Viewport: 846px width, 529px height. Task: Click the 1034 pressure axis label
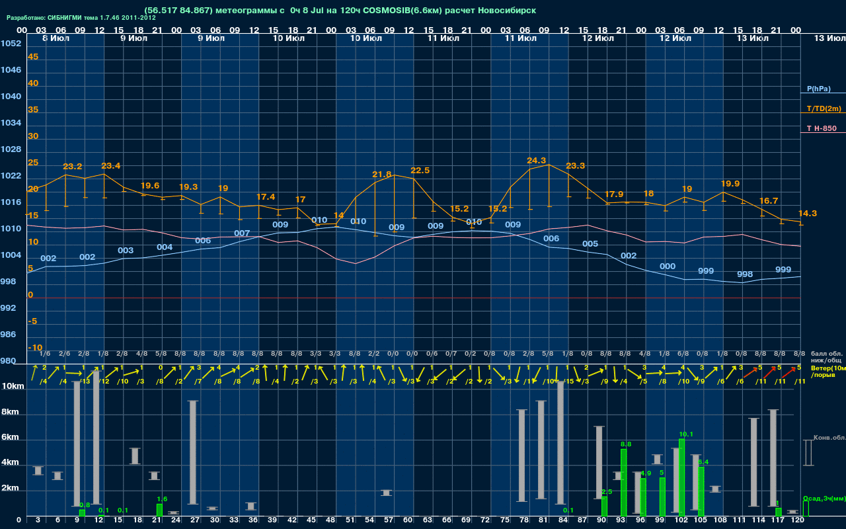pyautogui.click(x=11, y=123)
